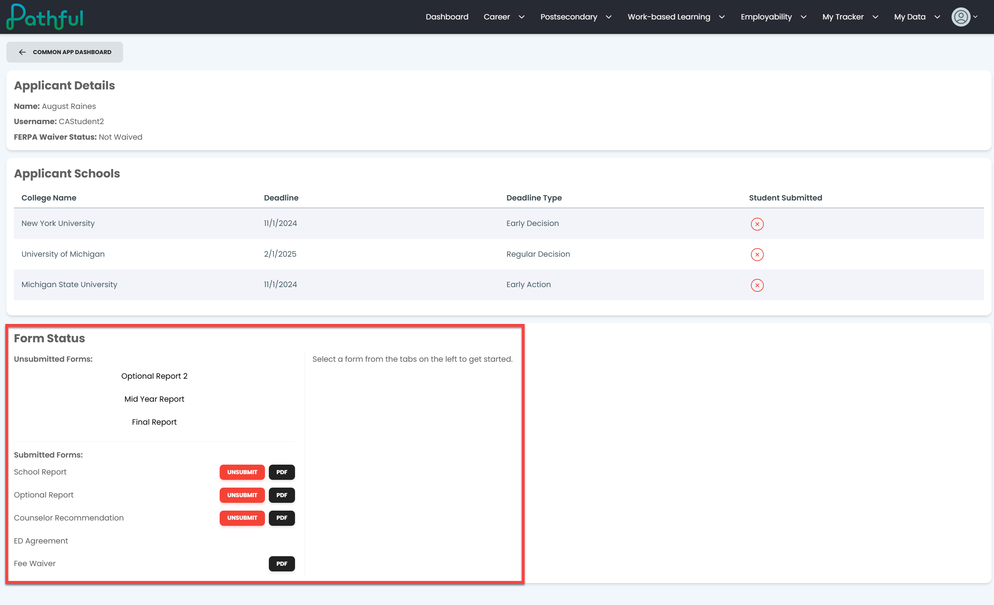Open the Work-based Learning menu

669,17
